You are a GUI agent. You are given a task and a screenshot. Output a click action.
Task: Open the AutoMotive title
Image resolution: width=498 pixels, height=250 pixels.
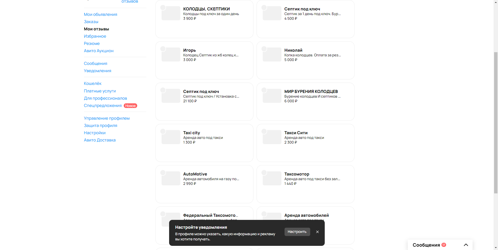tap(195, 174)
